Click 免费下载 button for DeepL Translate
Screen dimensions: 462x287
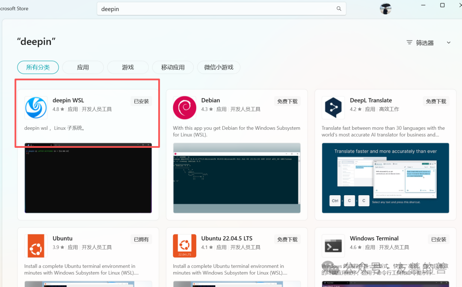click(x=436, y=102)
